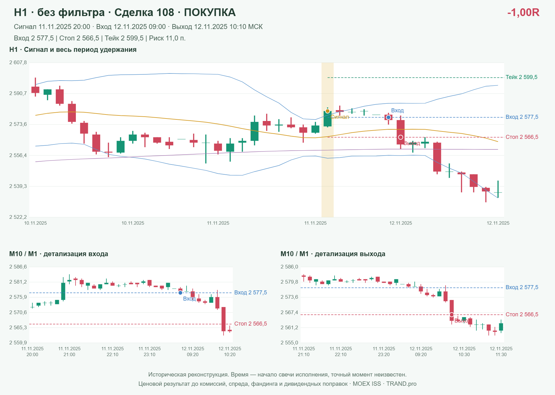Click the '11.11.2025 21:00' time axis label
The height and width of the screenshot is (395, 555).
tap(69, 351)
